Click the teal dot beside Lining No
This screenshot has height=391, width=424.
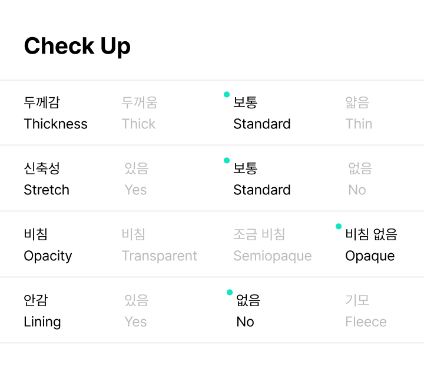coord(230,292)
